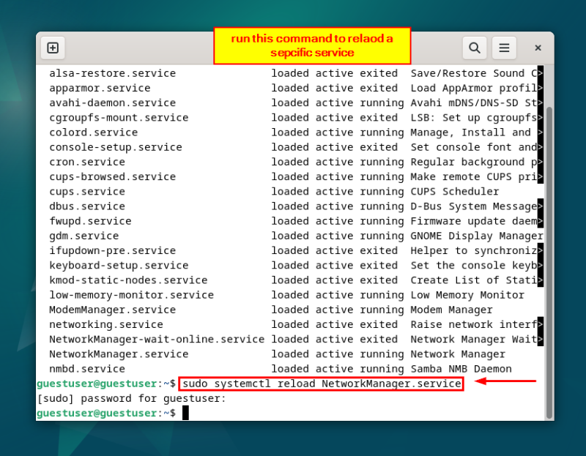Select the dbus.service line
Screen dimensions: 586x456
coord(86,206)
